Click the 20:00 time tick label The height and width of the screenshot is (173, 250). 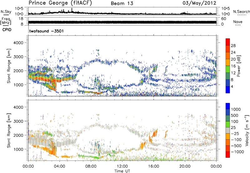185,166
